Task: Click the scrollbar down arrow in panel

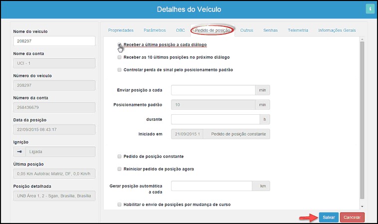Action: pyautogui.click(x=363, y=206)
